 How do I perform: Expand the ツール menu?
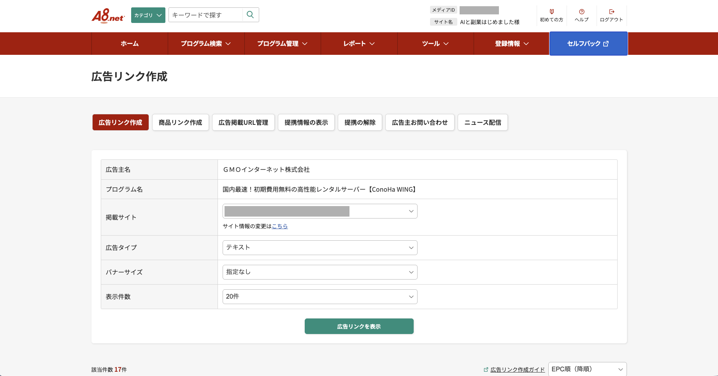point(435,44)
